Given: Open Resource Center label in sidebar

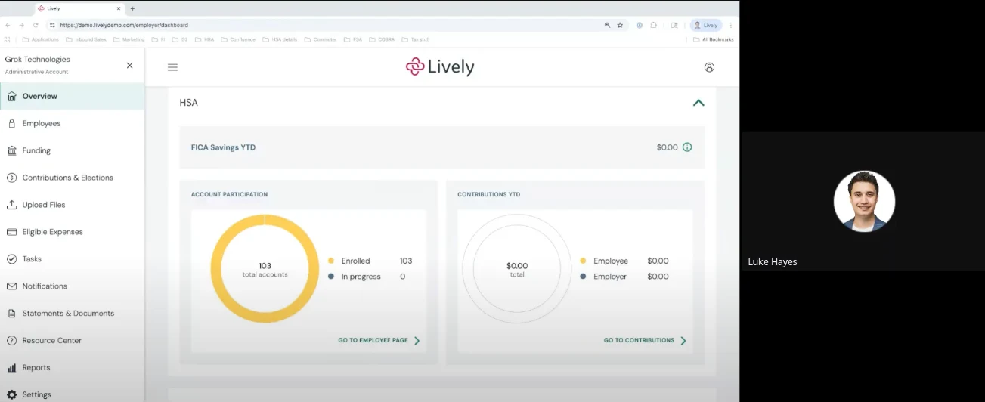Looking at the screenshot, I should 51,341.
